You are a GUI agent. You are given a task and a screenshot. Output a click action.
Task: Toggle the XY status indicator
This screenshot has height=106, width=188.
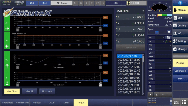coord(97,3)
